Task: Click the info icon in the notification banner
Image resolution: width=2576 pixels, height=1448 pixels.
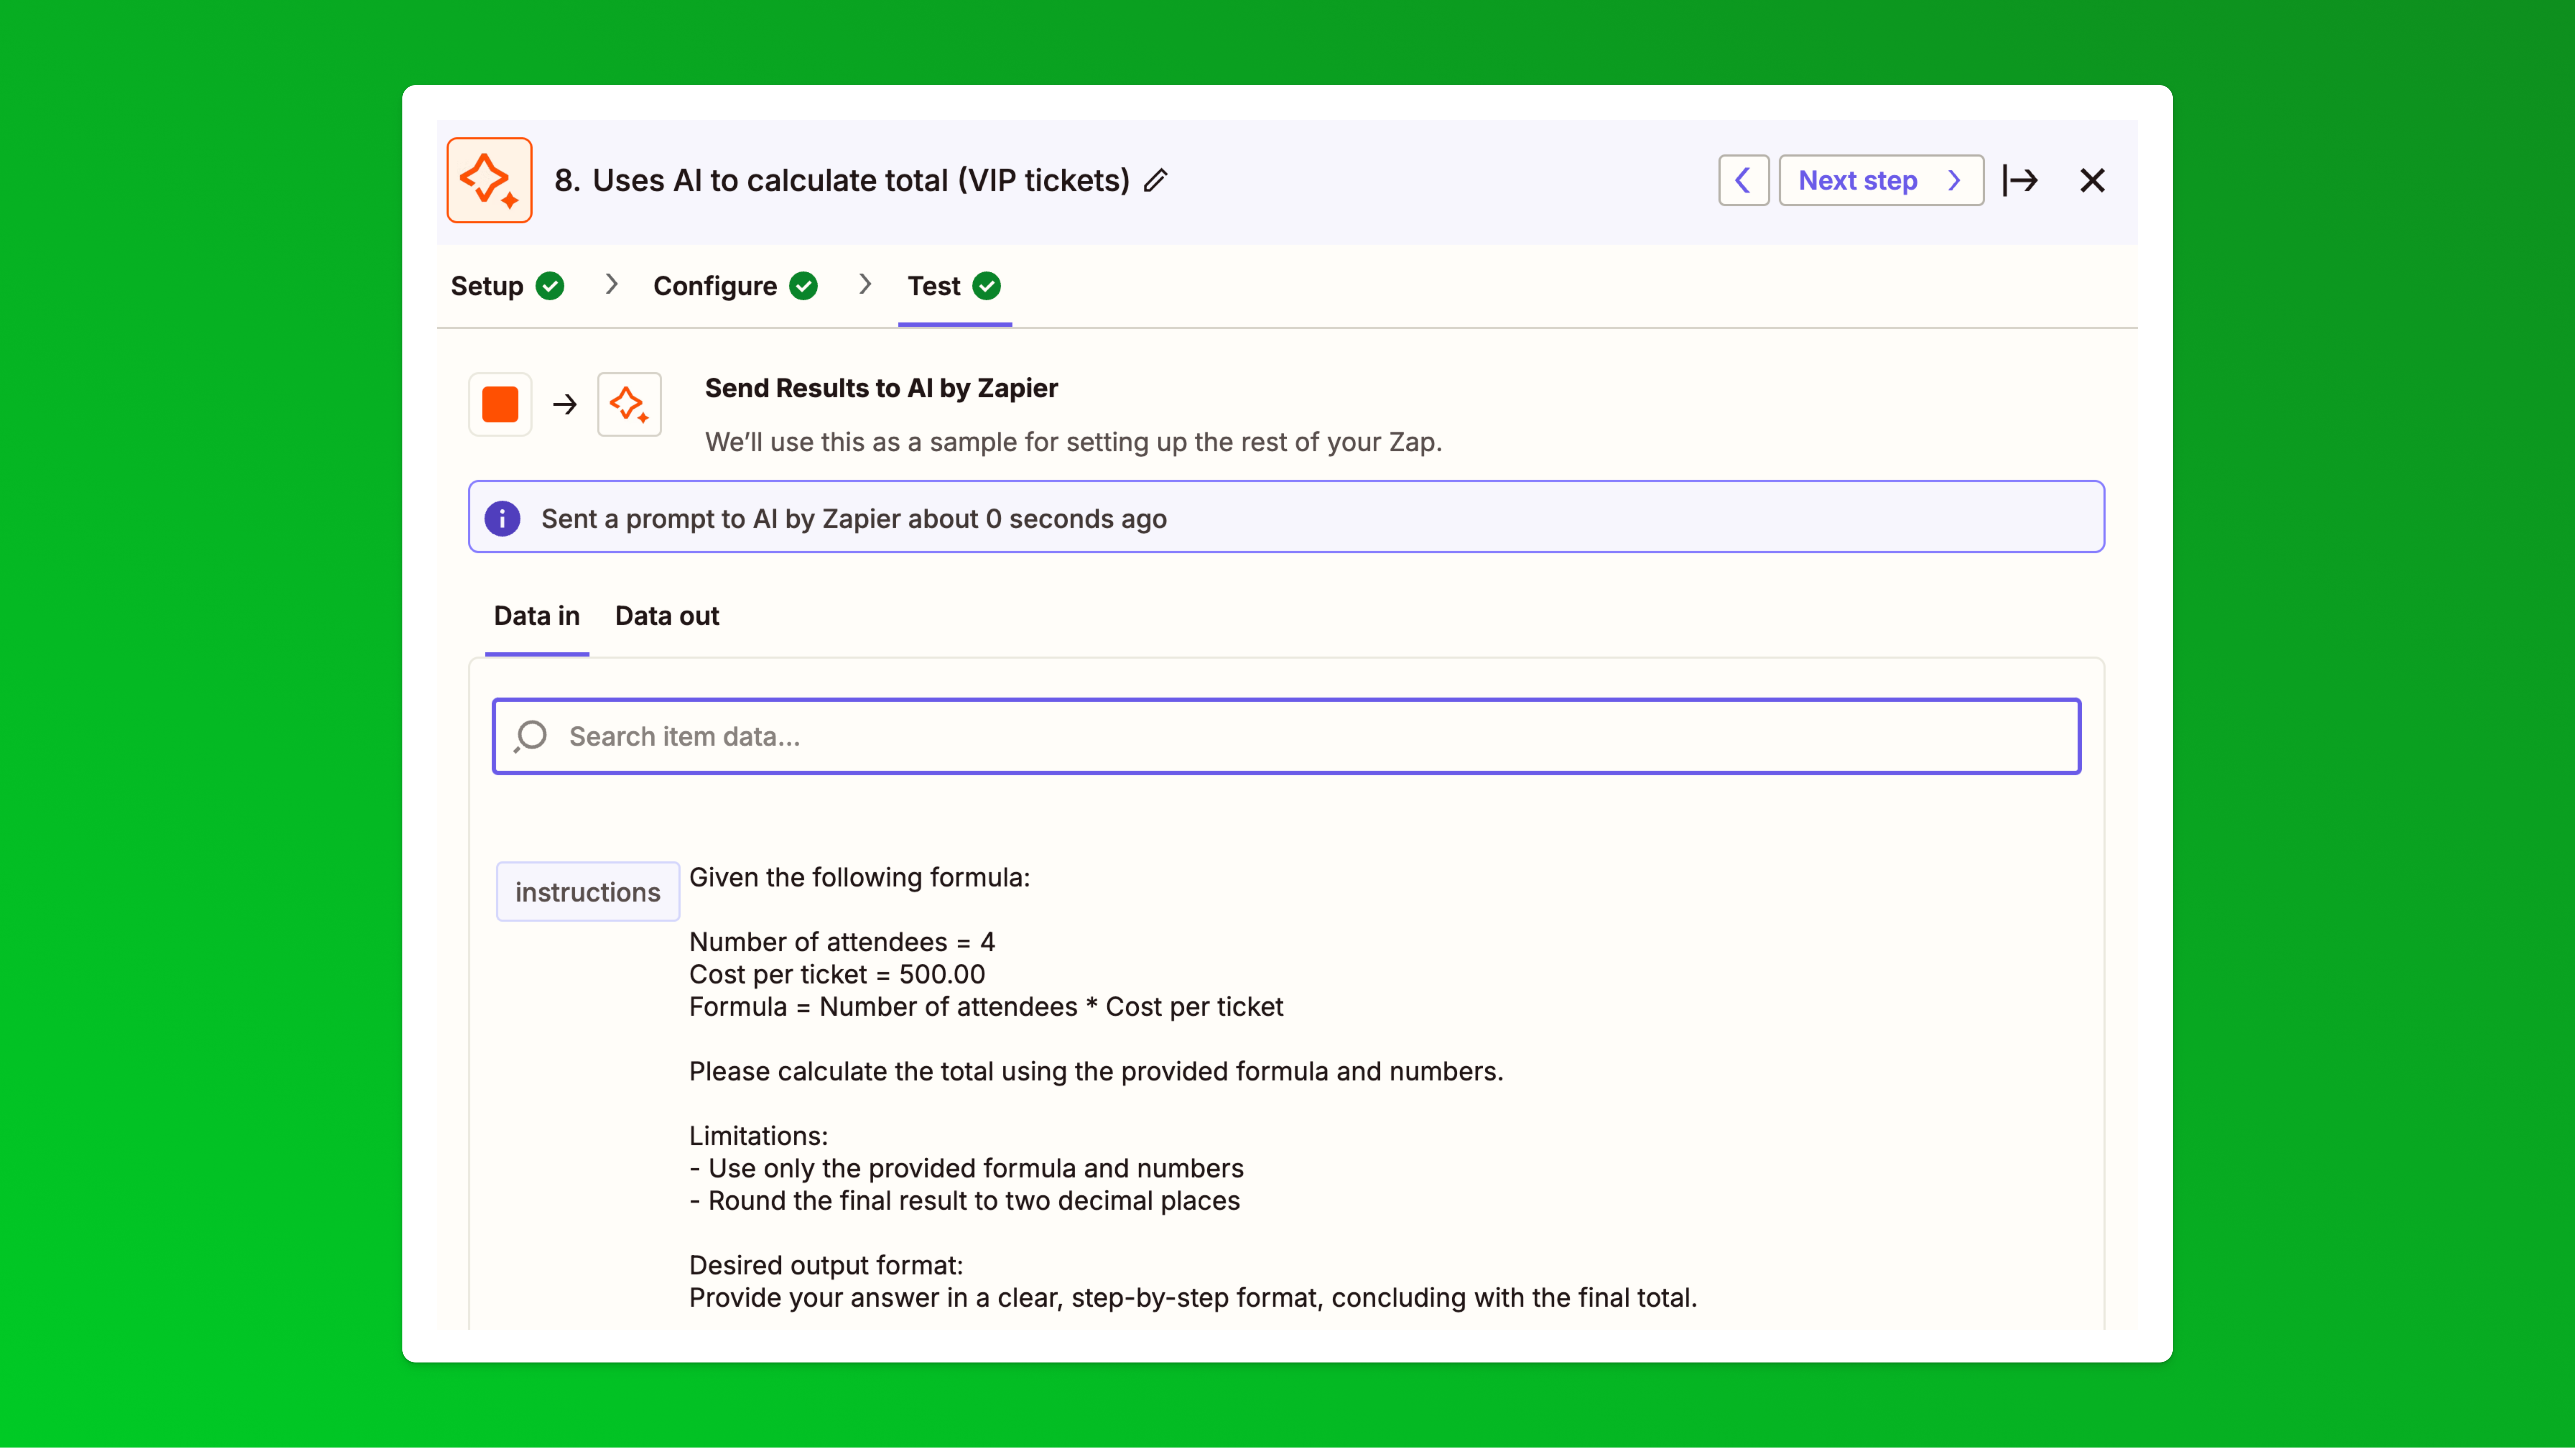Action: (502, 518)
